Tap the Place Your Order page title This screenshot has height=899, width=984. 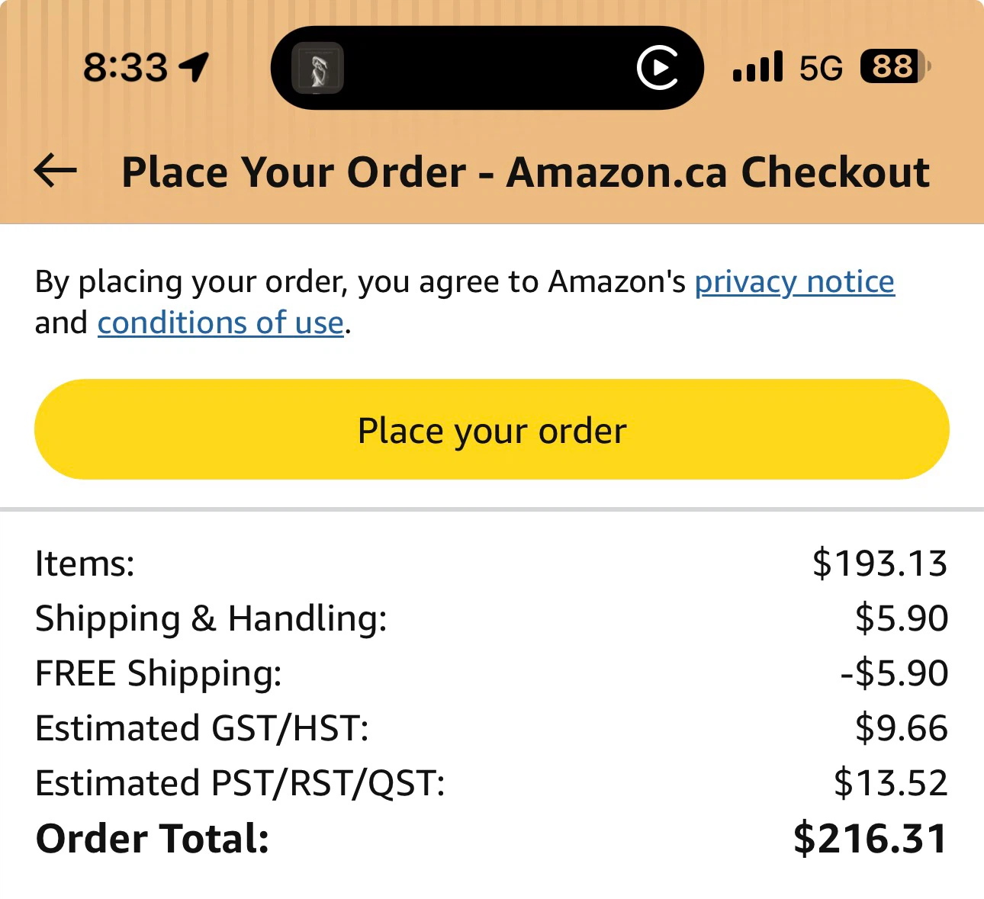(x=526, y=172)
